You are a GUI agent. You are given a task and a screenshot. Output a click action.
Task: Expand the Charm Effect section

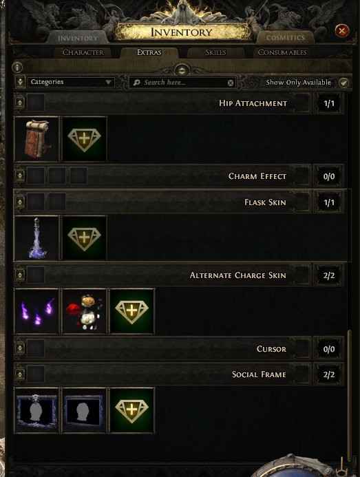pyautogui.click(x=20, y=176)
